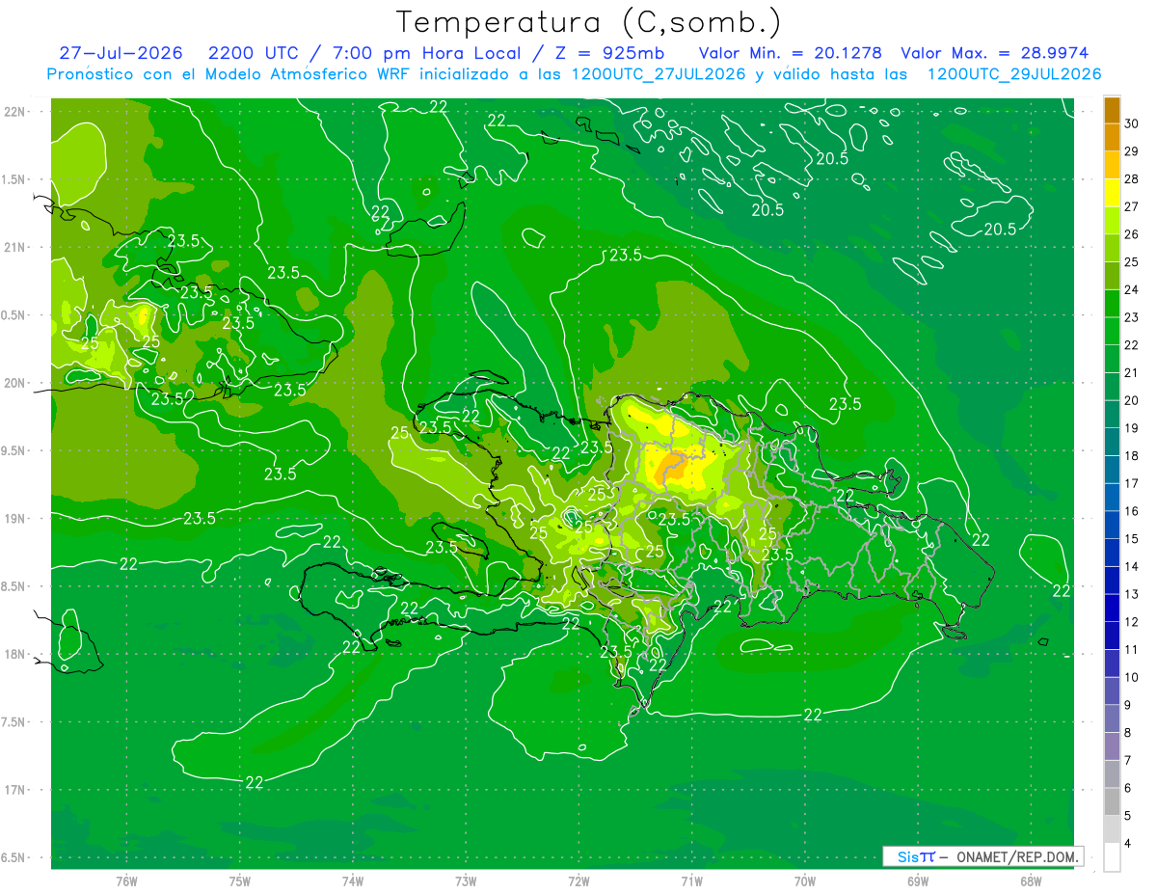Click the legend value 17
This screenshot has height=894, width=1157.
pos(1132,483)
